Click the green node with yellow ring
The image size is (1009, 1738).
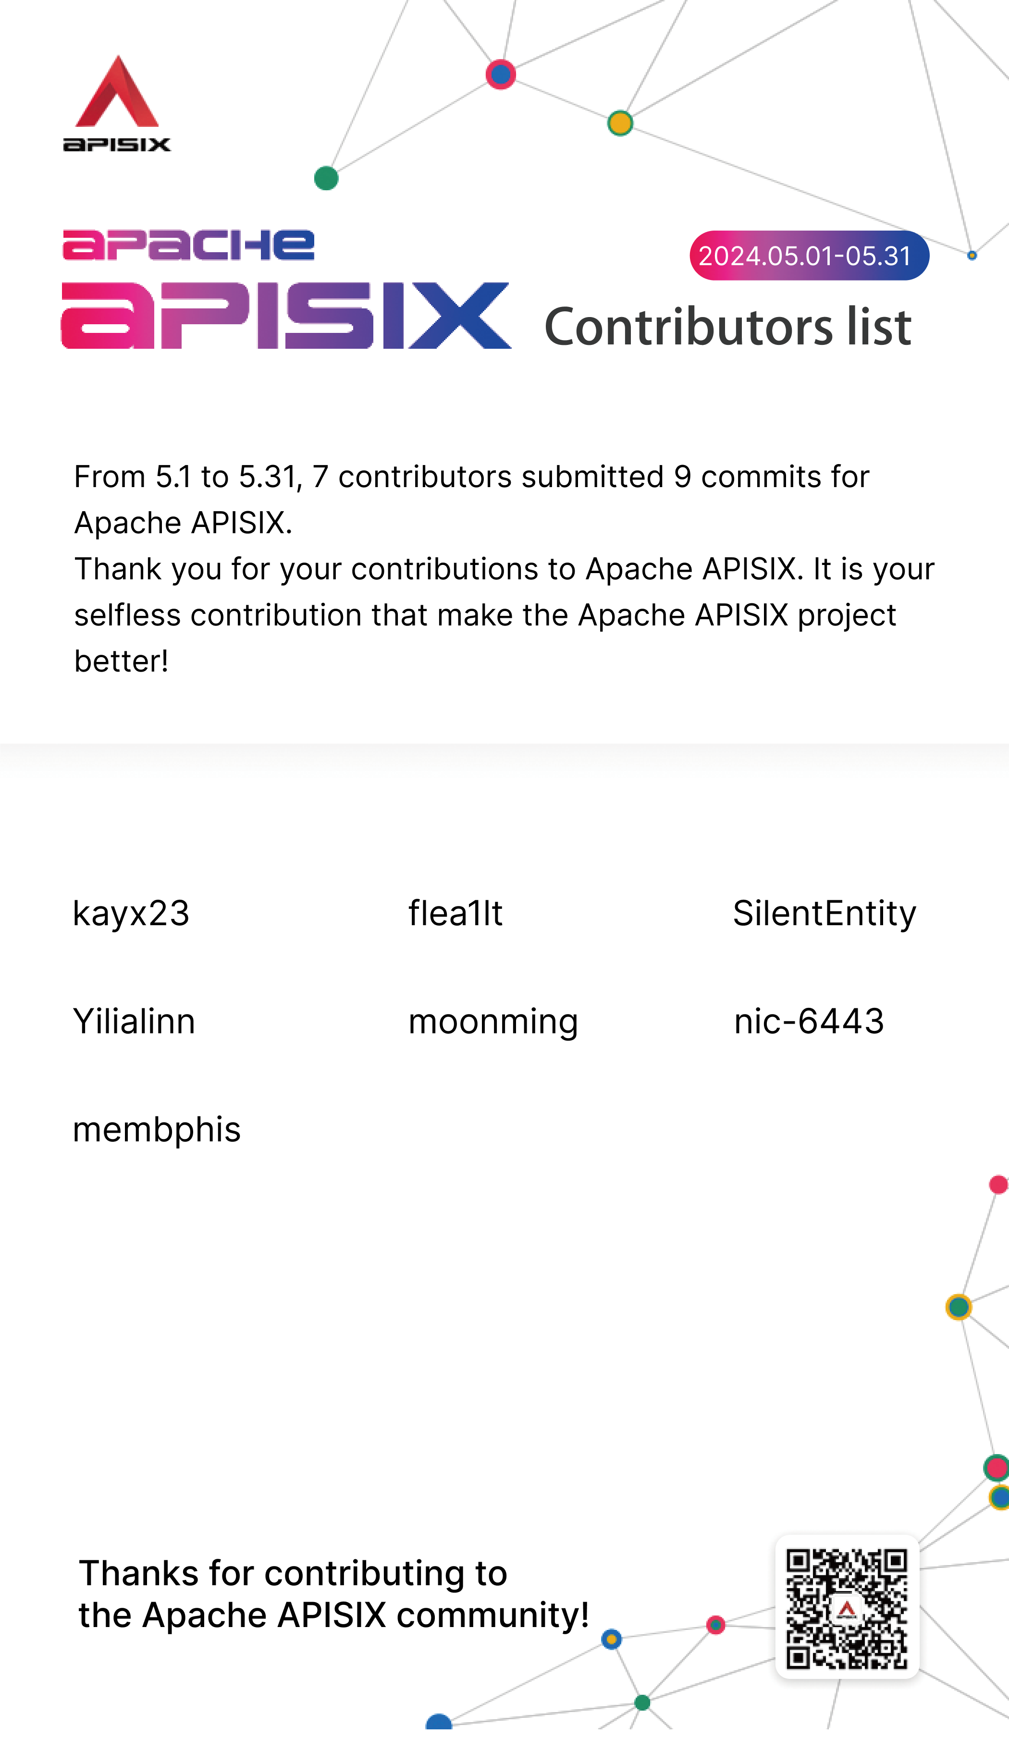tap(959, 1307)
